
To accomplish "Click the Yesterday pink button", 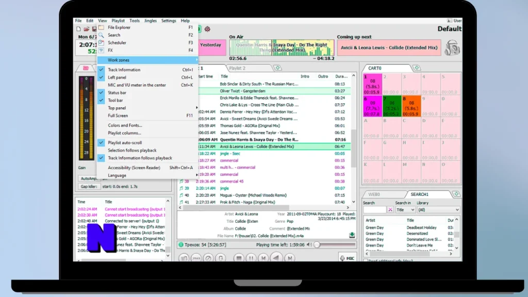I will pyautogui.click(x=211, y=47).
